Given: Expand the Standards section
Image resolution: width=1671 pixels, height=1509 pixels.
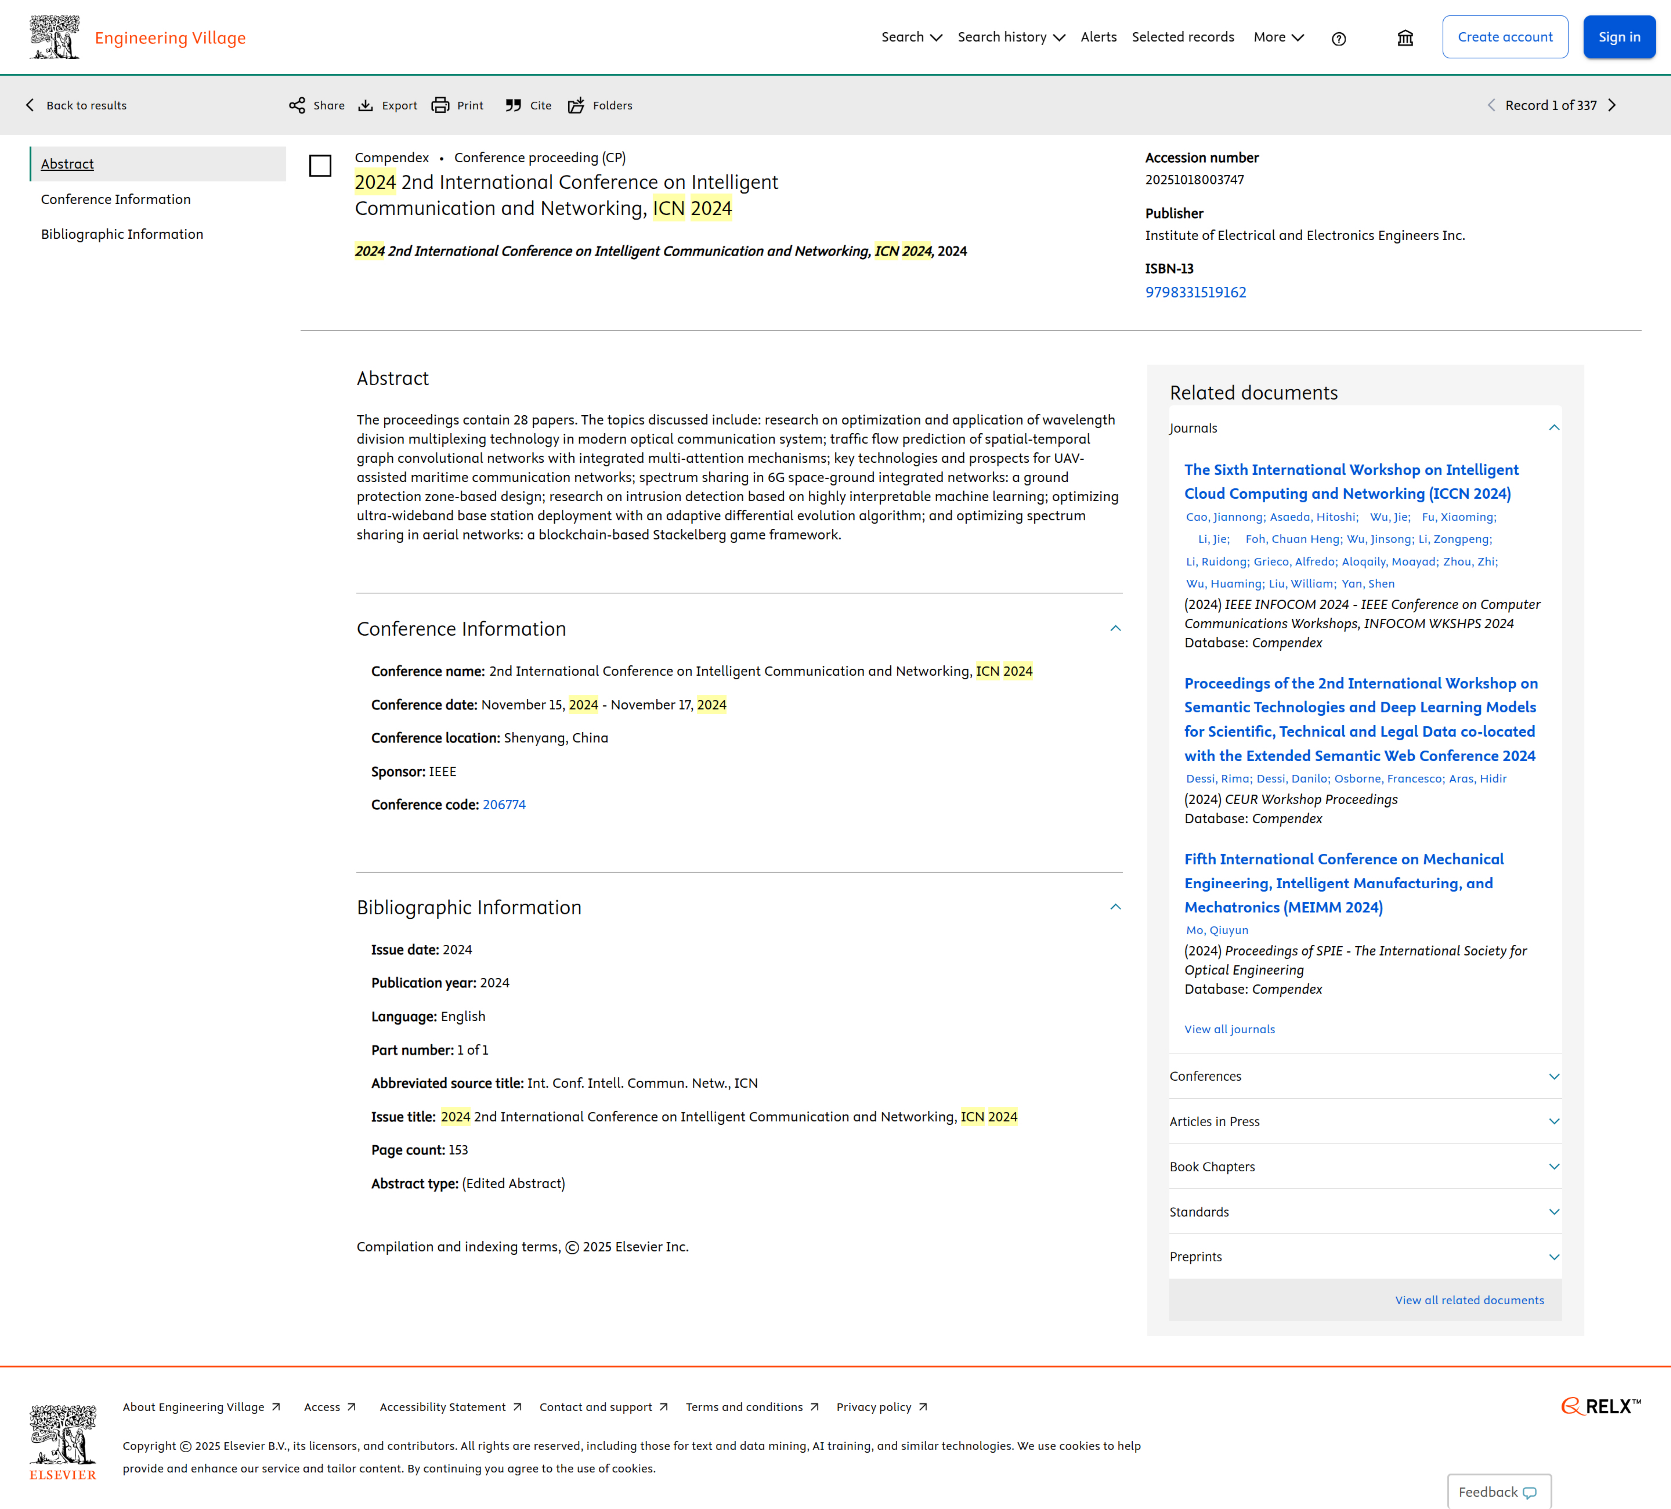Looking at the screenshot, I should [1554, 1212].
